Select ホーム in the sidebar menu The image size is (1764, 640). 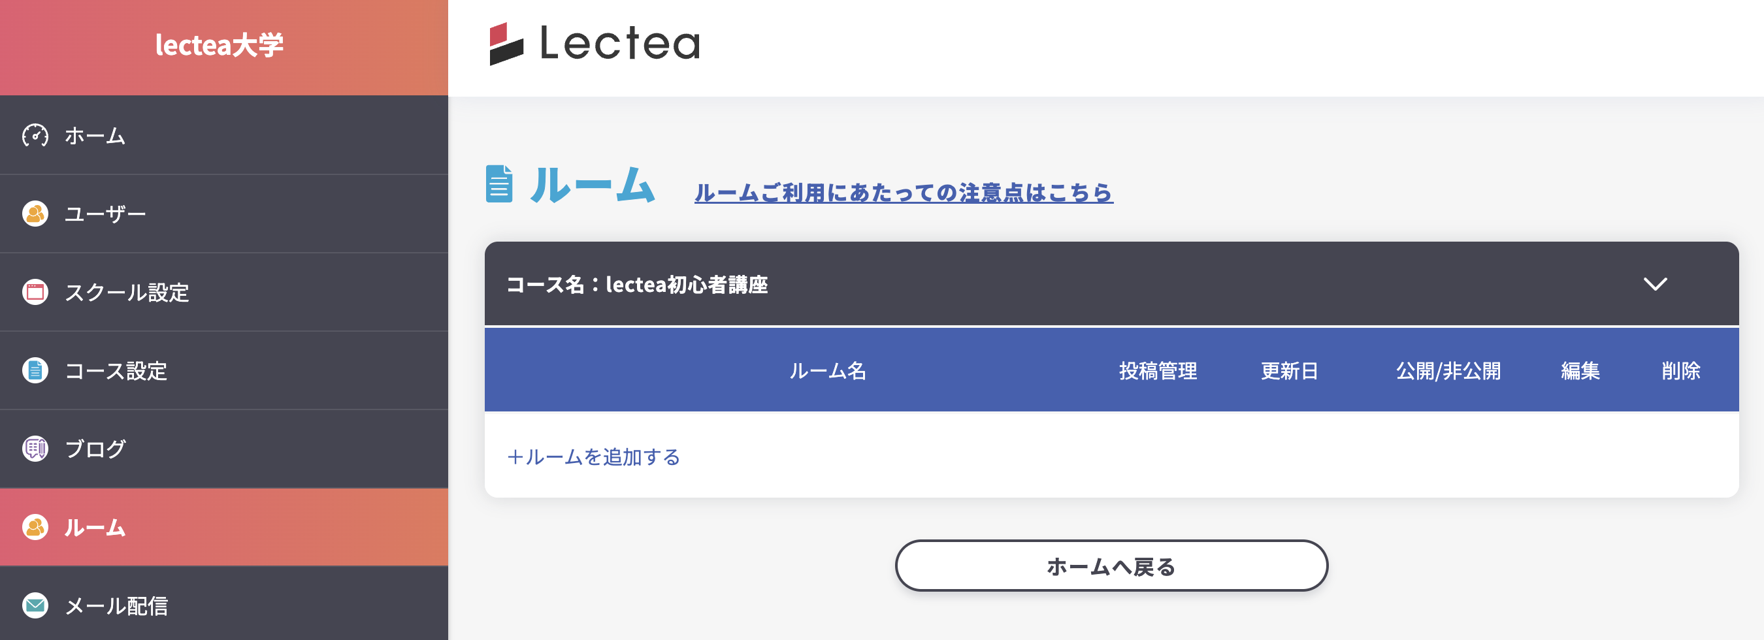point(94,136)
